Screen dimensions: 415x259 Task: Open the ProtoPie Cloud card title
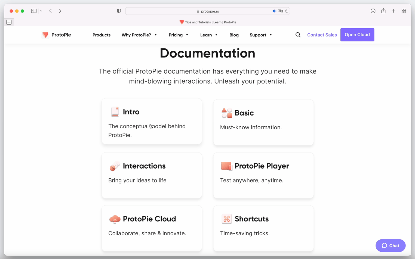149,219
